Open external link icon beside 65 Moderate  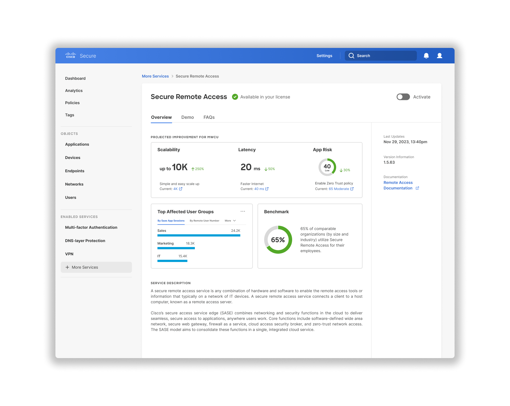point(352,189)
